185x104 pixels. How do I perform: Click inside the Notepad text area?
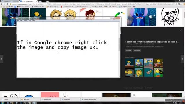[x=68, y=49]
